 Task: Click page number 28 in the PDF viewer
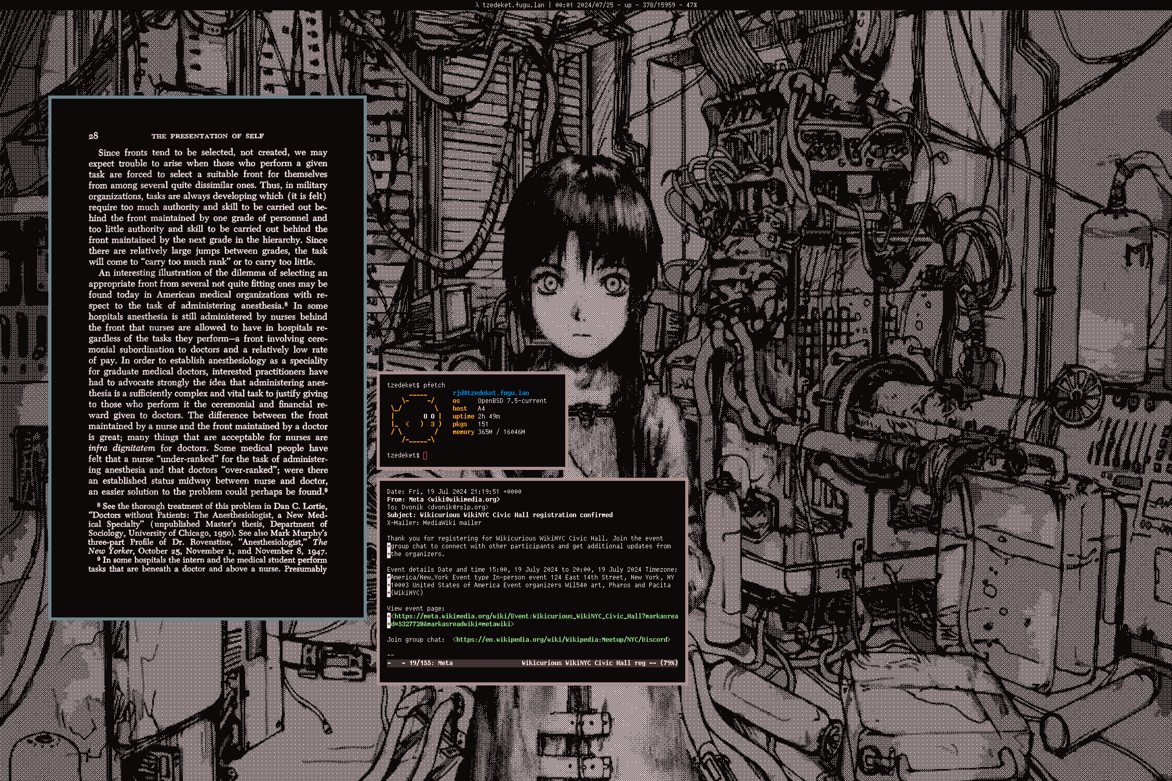pyautogui.click(x=93, y=136)
